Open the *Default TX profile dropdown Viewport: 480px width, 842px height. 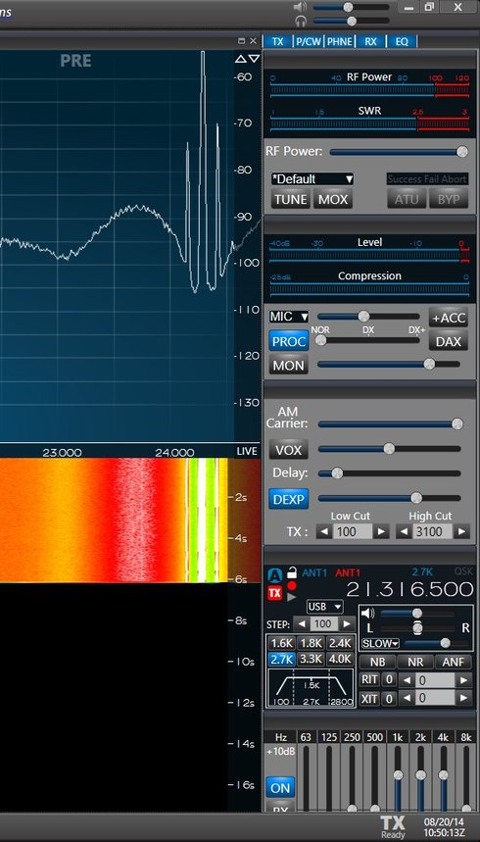pos(312,178)
